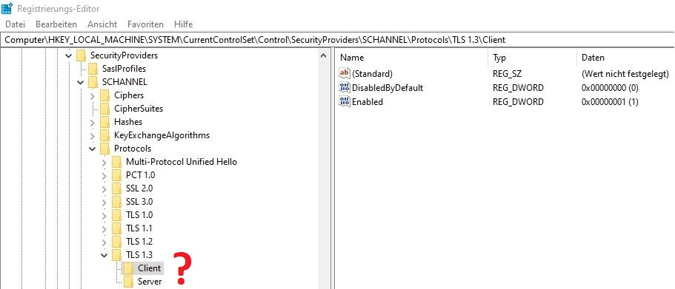This screenshot has width=675, height=289.
Task: Click the Enabled DWORD value icon
Action: coord(345,102)
